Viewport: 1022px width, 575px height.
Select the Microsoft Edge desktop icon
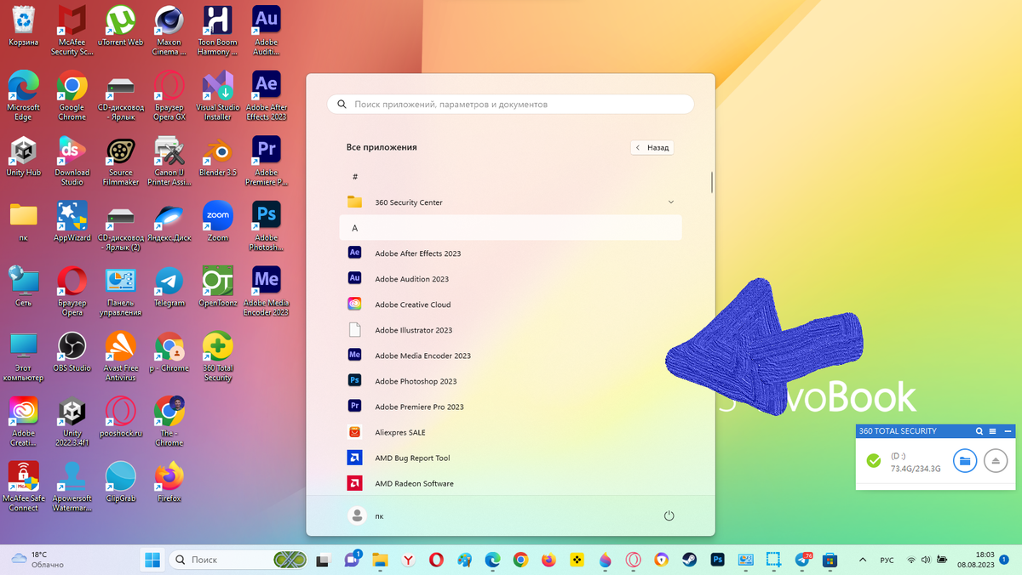(23, 95)
